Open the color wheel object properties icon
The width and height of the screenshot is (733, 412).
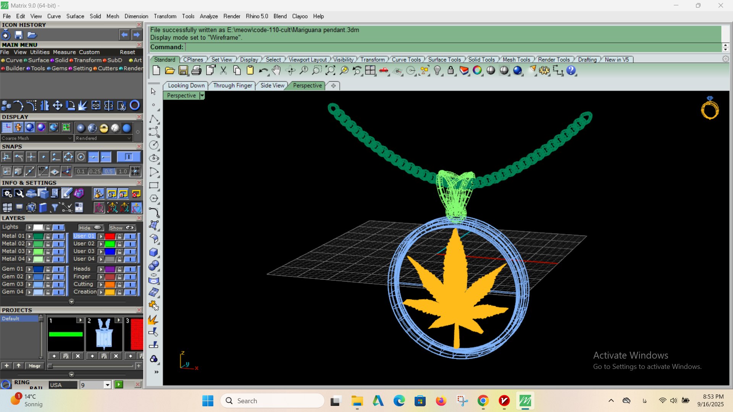point(477,71)
